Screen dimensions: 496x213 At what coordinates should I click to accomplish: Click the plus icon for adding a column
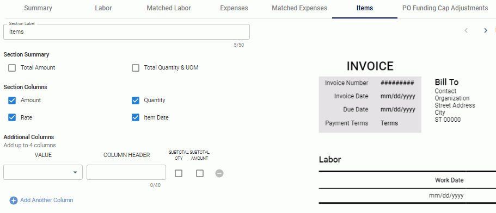pos(13,201)
